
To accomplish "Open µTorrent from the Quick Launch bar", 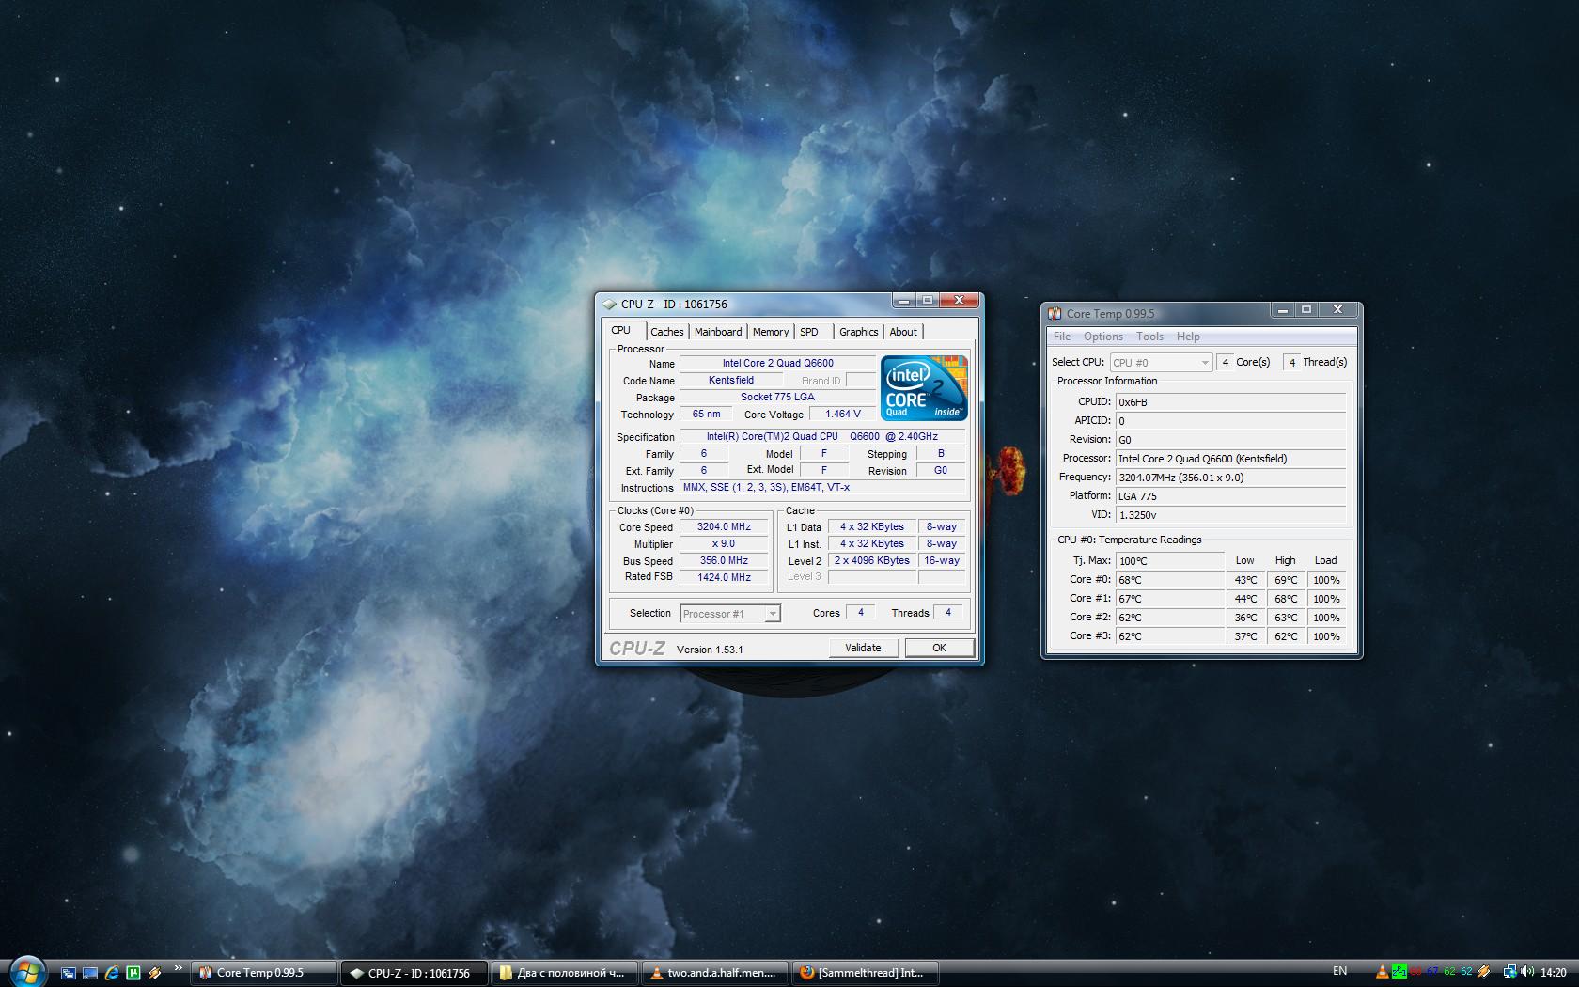I will (x=133, y=973).
